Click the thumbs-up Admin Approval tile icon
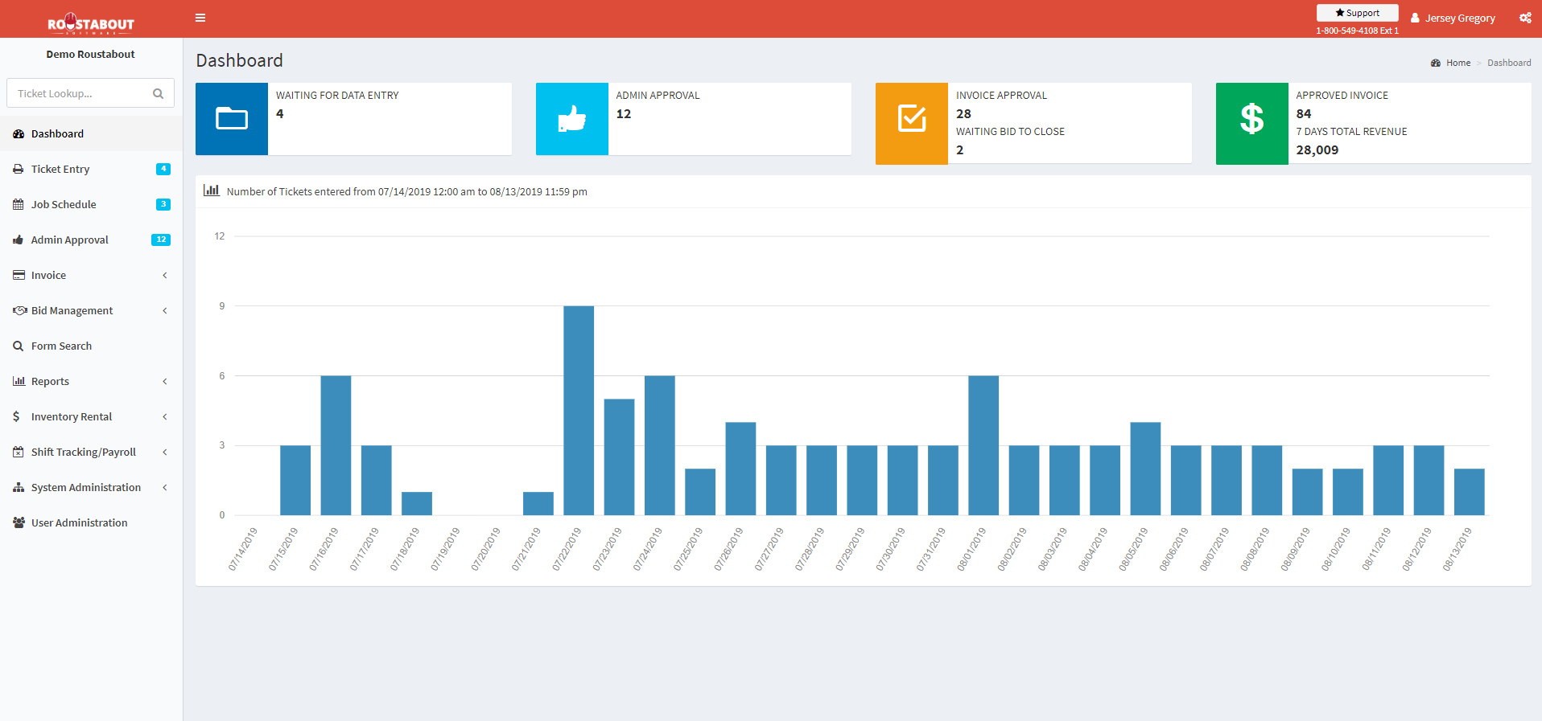1542x721 pixels. [572, 119]
